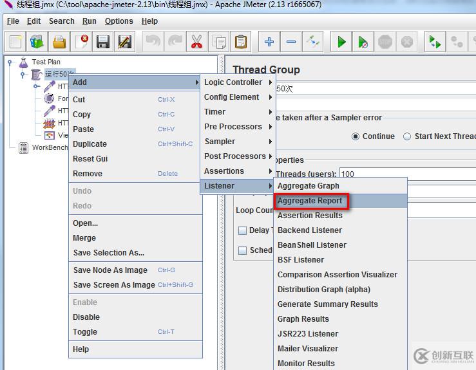This screenshot has height=370, width=476.
Task: Start the test with green play icon
Action: coord(341,42)
